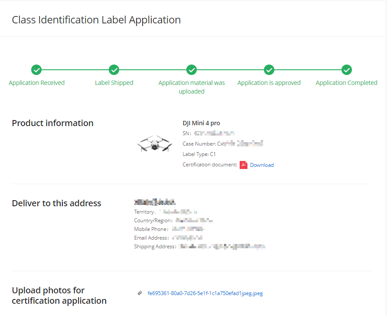
Task: Click the Class Identification Label Application title
Action: pyautogui.click(x=96, y=20)
